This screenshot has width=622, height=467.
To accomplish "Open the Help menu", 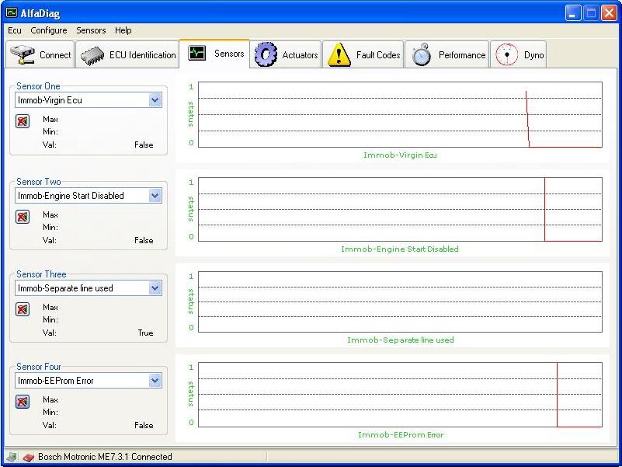I will 123,30.
